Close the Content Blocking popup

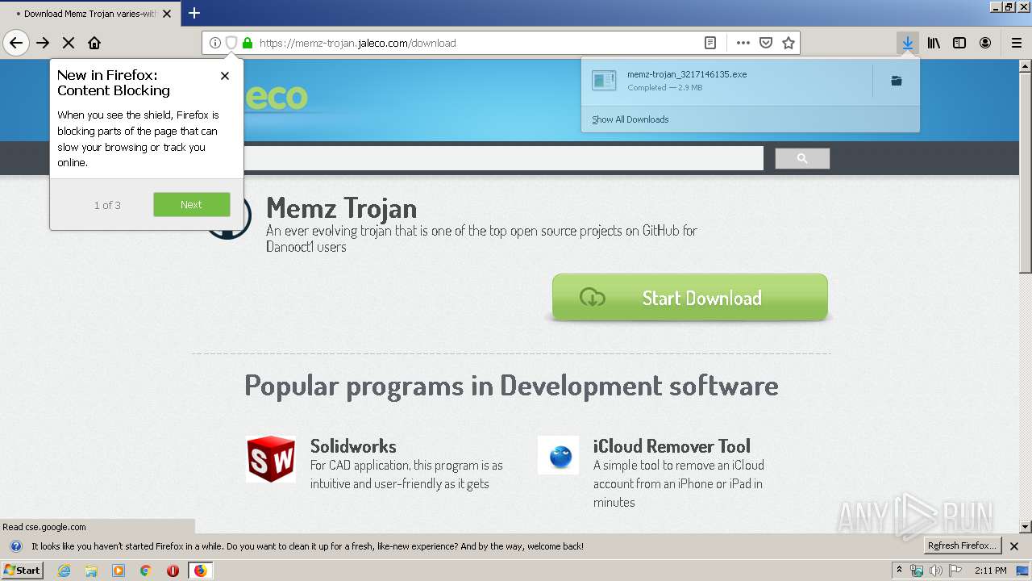pyautogui.click(x=225, y=76)
